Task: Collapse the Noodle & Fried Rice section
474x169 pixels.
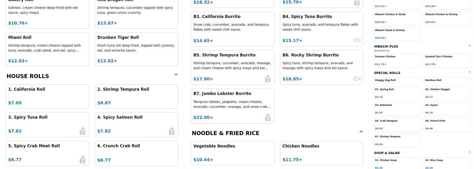Action: [361, 132]
